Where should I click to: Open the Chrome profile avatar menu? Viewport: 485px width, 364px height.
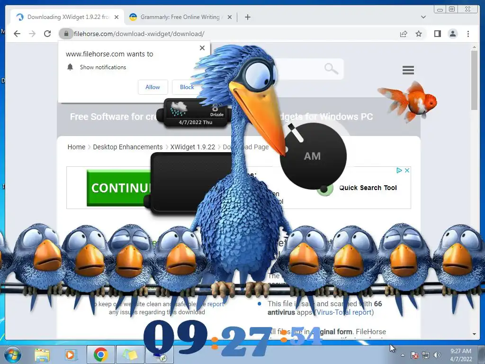tap(452, 34)
